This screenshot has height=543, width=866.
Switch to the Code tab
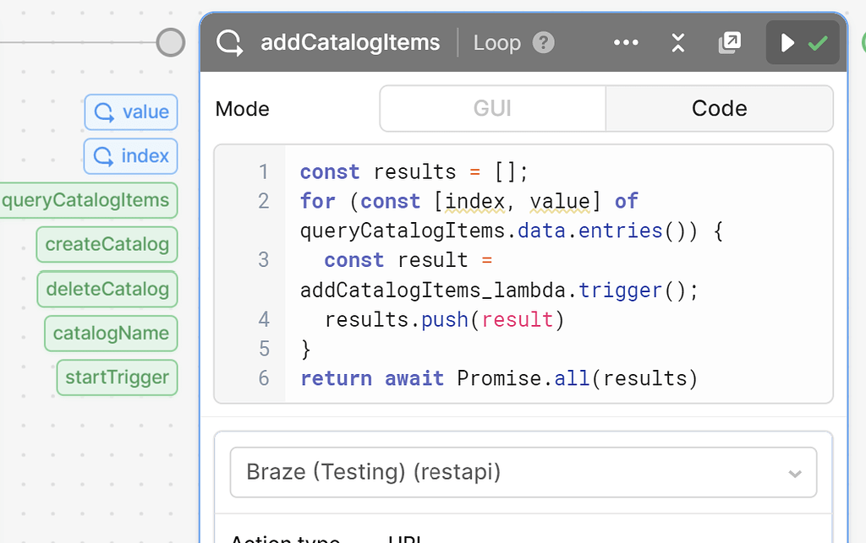pos(719,108)
